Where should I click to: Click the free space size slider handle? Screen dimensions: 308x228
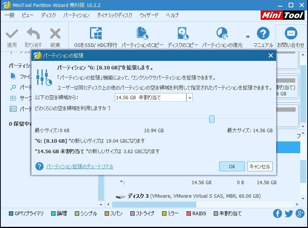(212, 119)
